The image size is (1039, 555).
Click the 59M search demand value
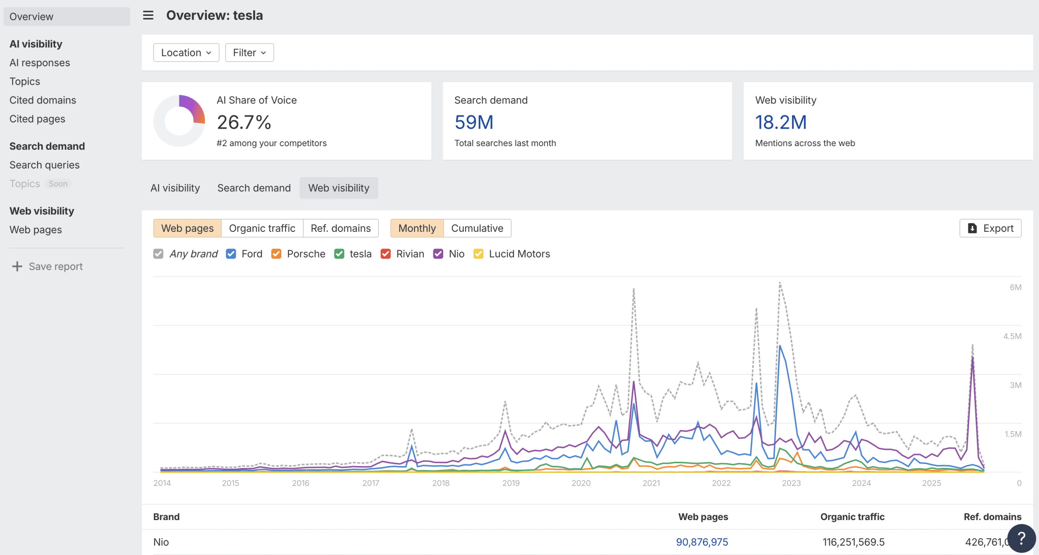474,122
